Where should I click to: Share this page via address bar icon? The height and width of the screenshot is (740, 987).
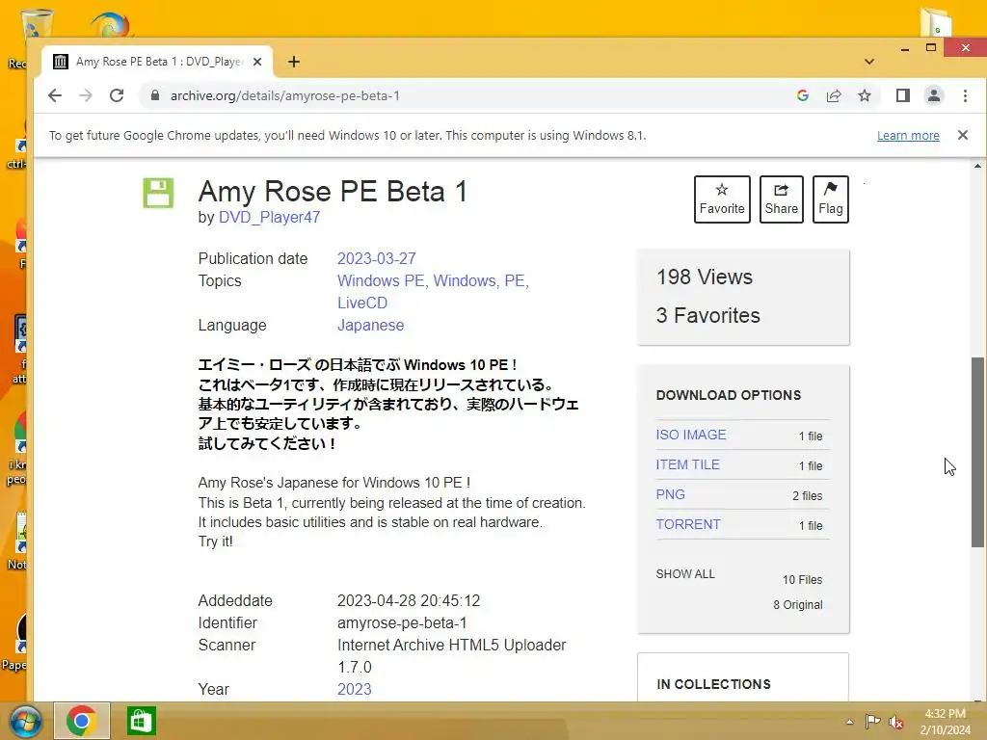834,95
